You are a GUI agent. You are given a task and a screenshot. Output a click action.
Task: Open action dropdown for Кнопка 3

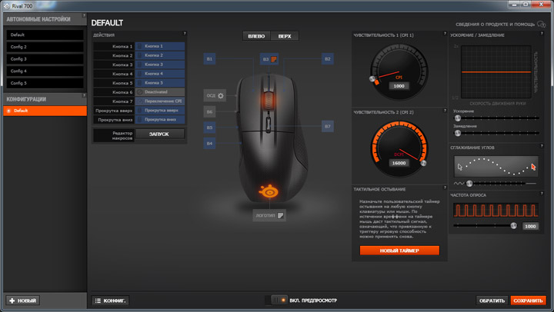click(x=160, y=65)
